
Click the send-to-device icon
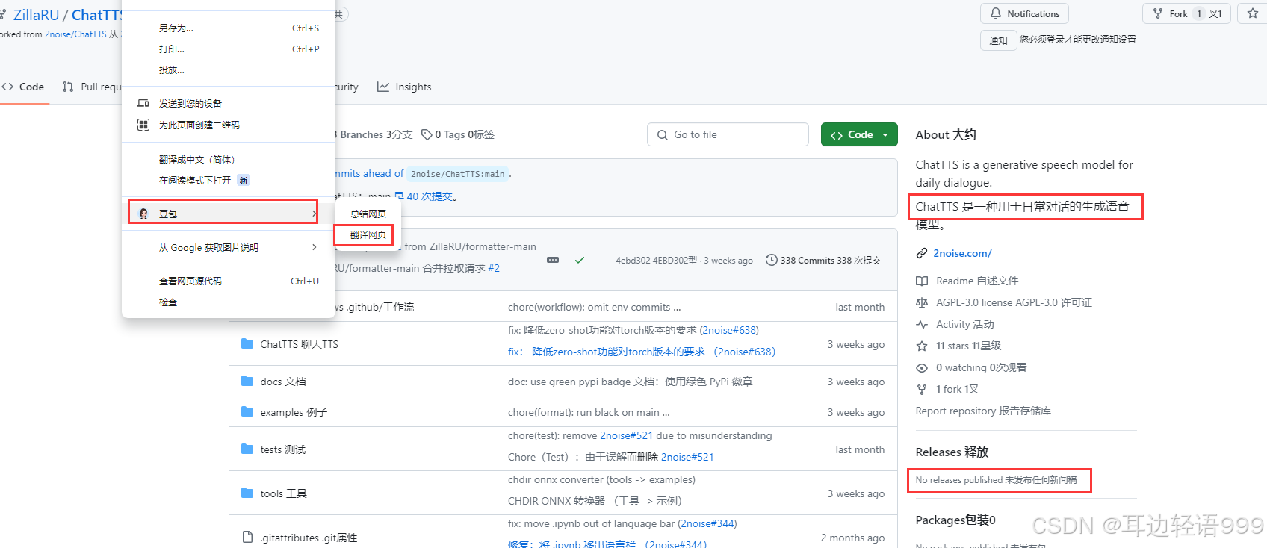(143, 103)
